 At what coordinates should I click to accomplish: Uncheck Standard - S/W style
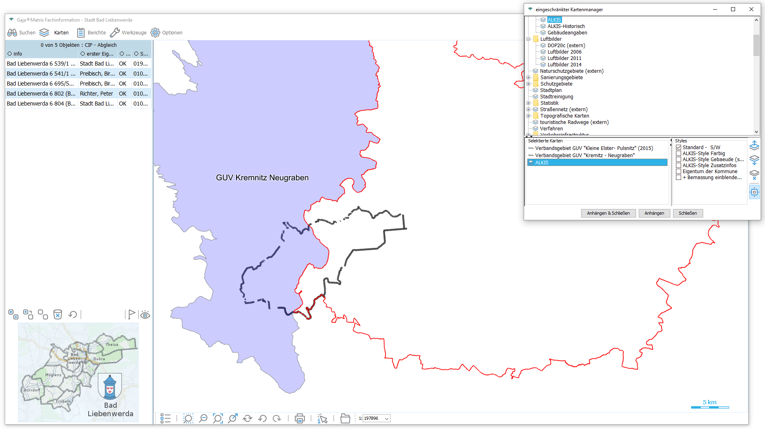tap(678, 148)
